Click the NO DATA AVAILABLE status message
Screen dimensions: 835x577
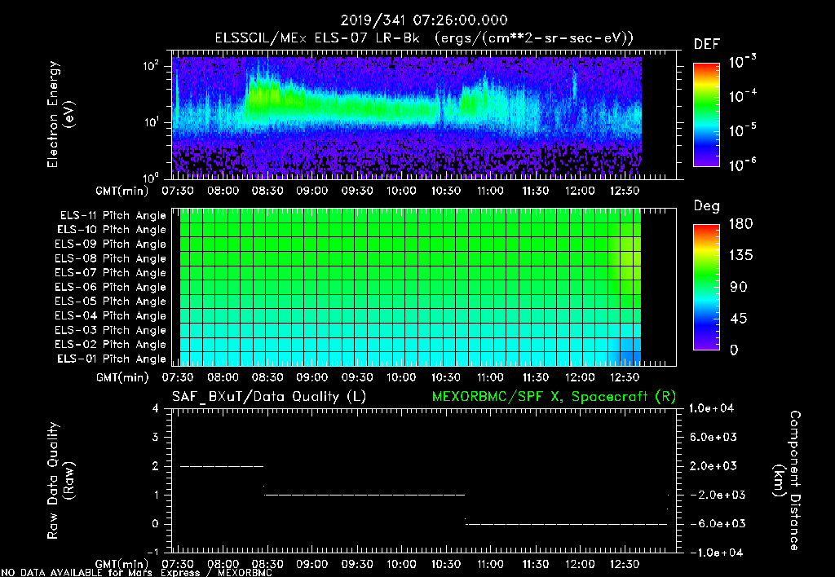[137, 573]
